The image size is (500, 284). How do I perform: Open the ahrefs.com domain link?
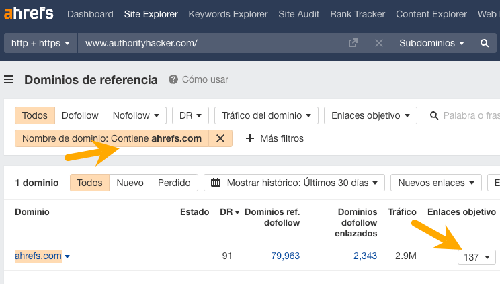coord(38,256)
